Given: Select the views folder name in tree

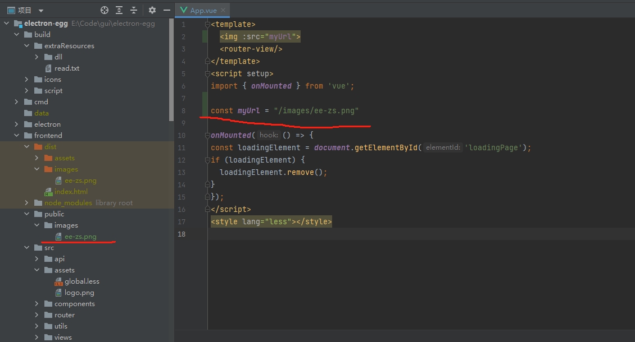Looking at the screenshot, I should [63, 338].
